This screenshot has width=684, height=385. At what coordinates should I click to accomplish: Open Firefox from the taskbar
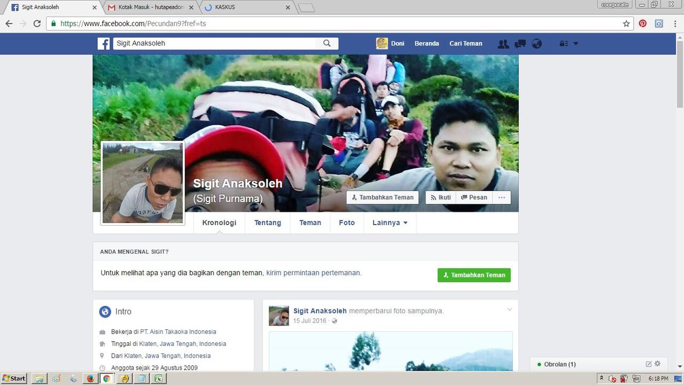pos(90,379)
